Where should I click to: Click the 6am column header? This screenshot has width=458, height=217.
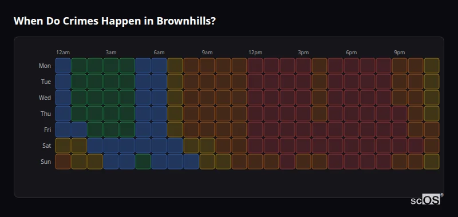click(159, 53)
